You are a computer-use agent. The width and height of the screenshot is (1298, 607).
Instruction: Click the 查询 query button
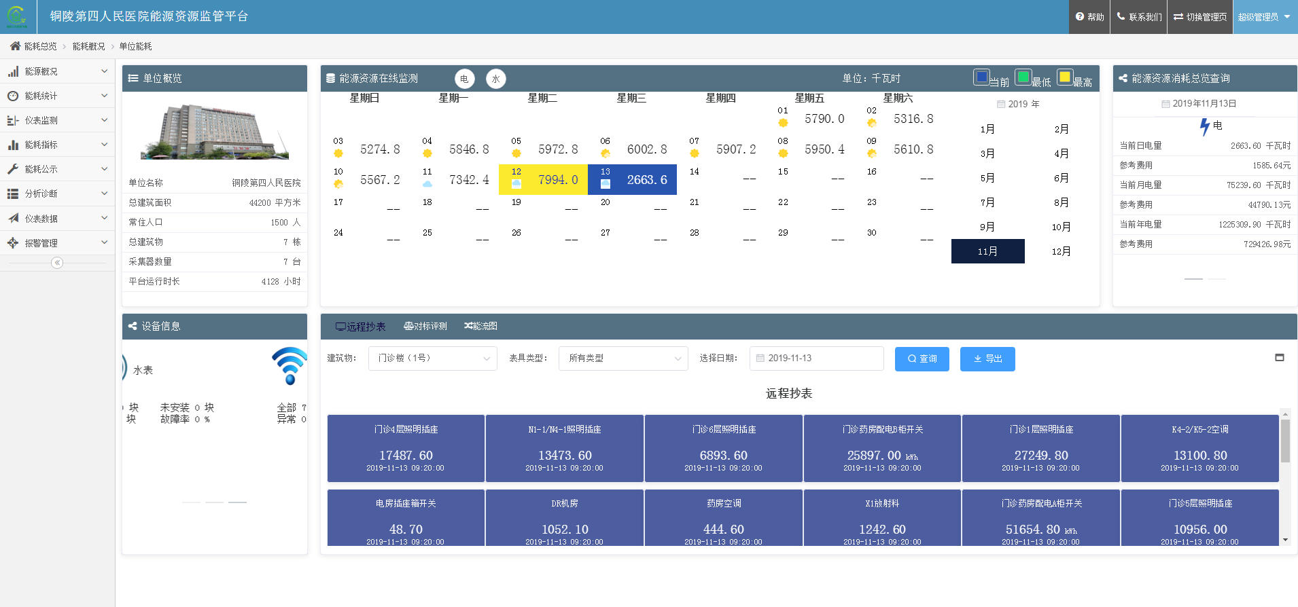tap(922, 359)
